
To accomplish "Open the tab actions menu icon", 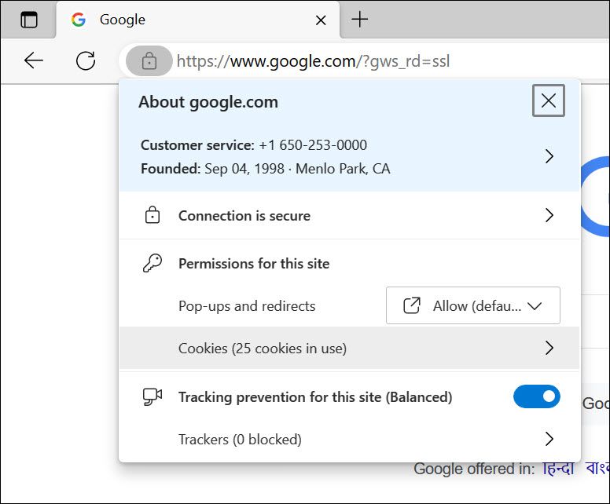I will pos(28,20).
